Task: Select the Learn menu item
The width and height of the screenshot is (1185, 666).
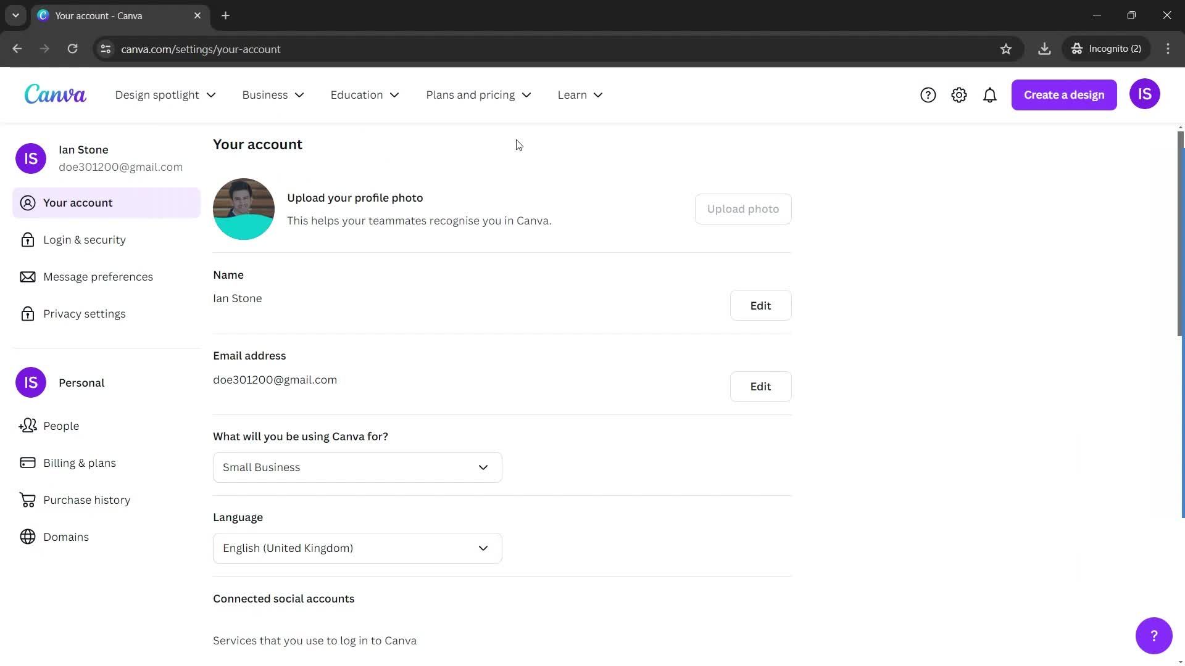Action: [x=580, y=94]
